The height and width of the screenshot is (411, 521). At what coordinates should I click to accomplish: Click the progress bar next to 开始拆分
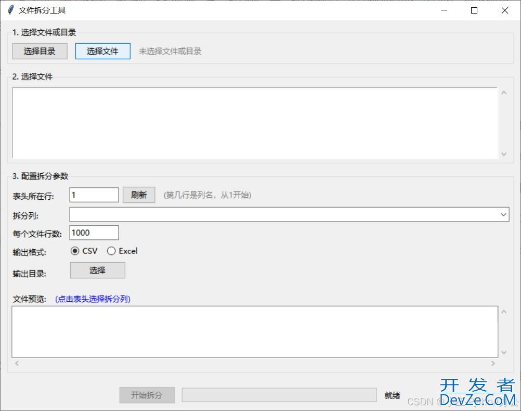(279, 394)
